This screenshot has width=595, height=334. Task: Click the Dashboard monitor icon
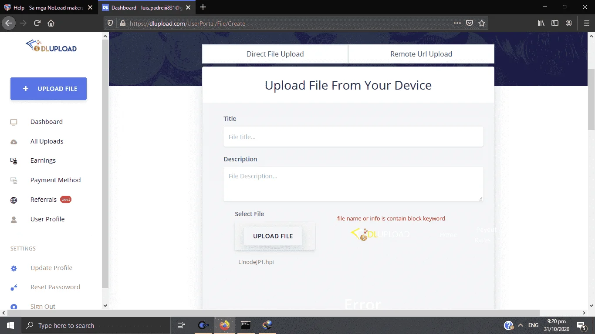[14, 122]
